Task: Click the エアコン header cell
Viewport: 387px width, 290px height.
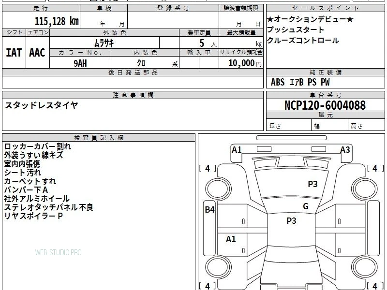Action: (38, 32)
